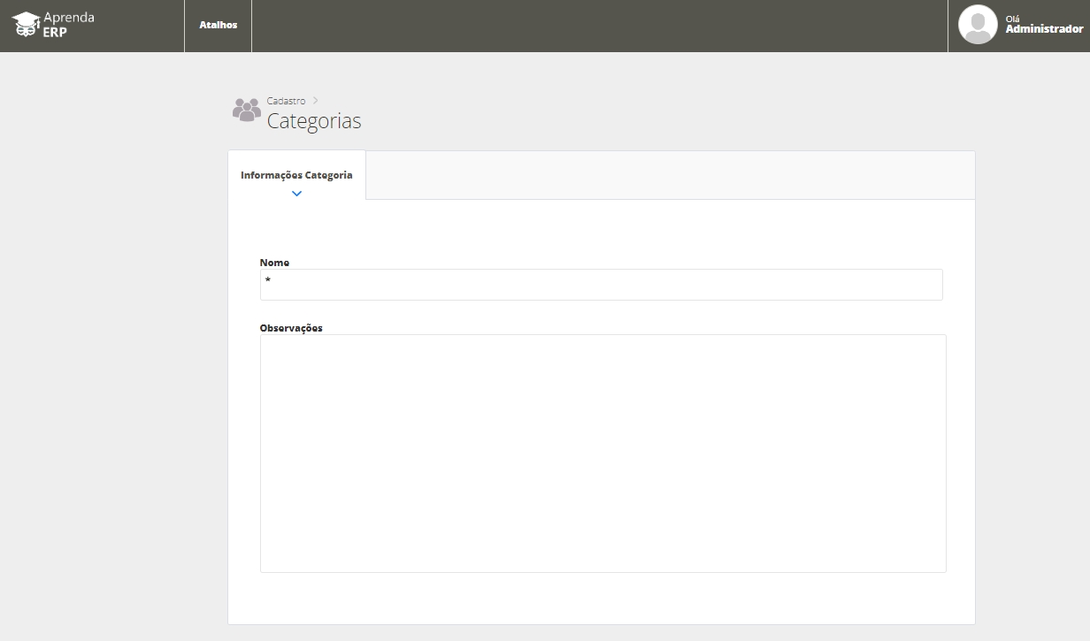Click the Nome field label

pos(274,263)
